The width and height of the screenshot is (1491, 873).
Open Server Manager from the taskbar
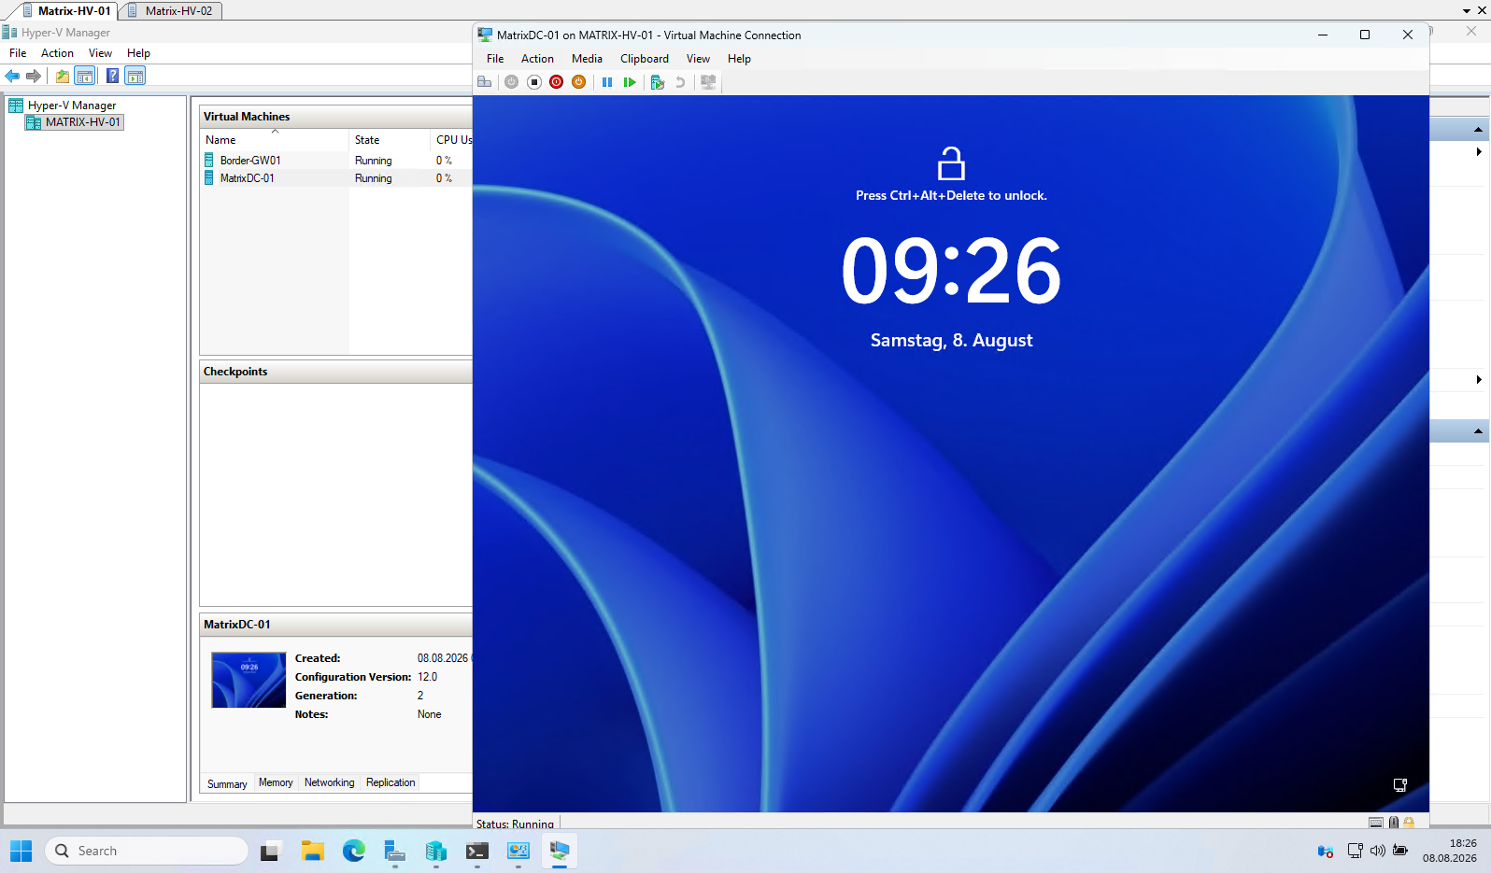[394, 851]
